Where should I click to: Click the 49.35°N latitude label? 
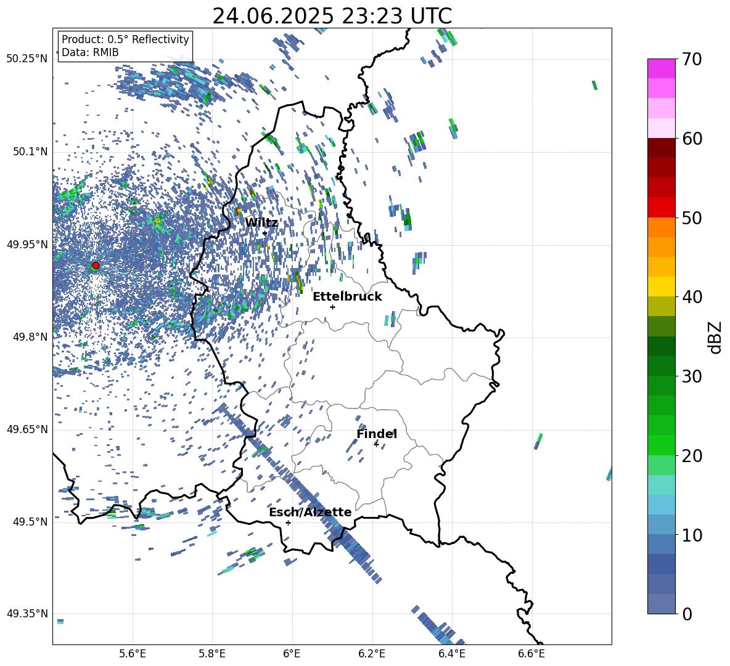coord(27,614)
